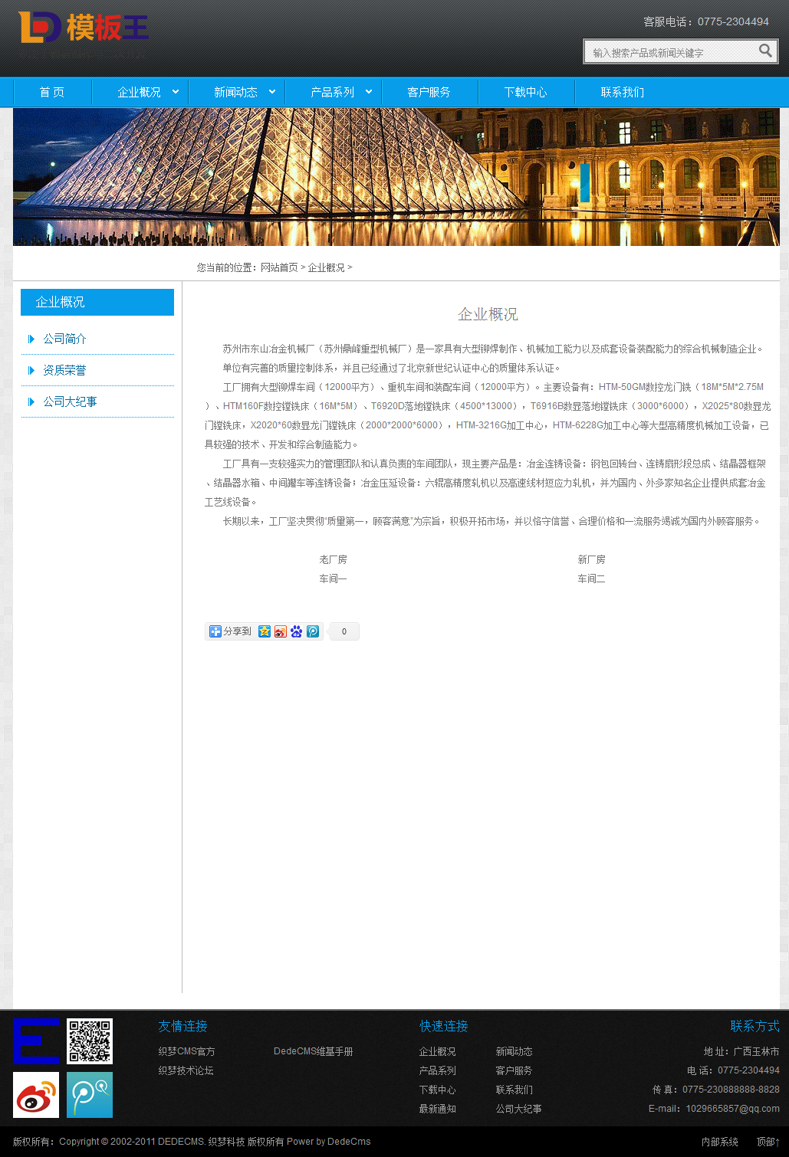Open 下载中心 navigation menu item
The height and width of the screenshot is (1157, 789).
(x=525, y=92)
